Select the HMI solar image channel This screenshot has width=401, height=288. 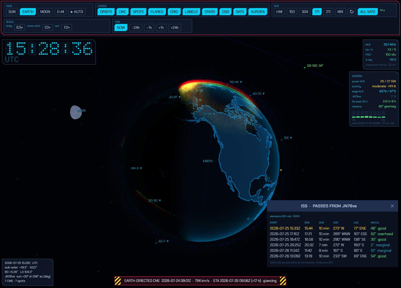(279, 12)
